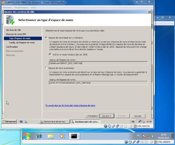The width and height of the screenshot is (175, 145).
Task: Click Action Center flag icon in back VM tray
Action: [144, 136]
